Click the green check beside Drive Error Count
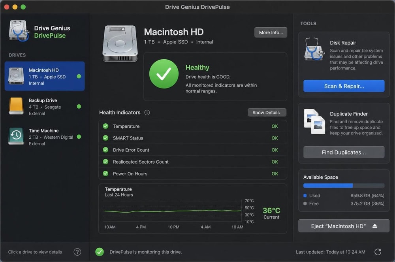 tap(105, 150)
